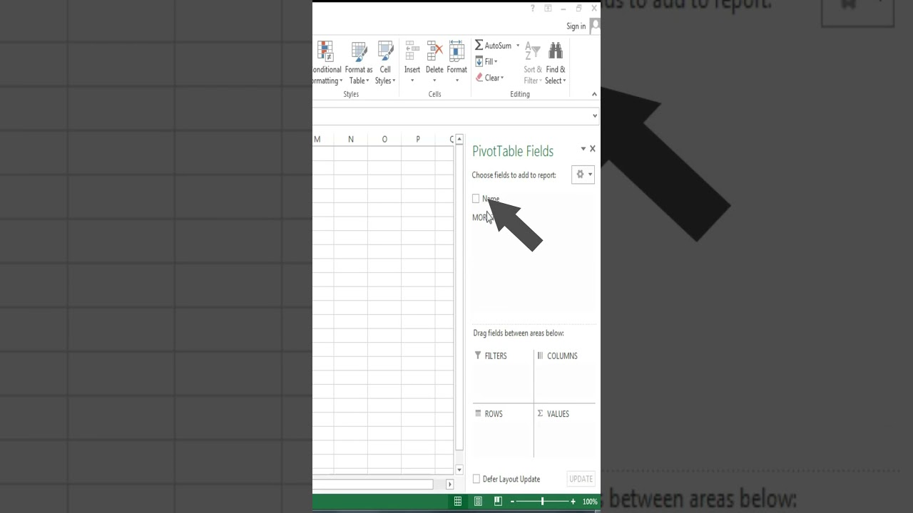Click the account avatar next to Sign in
Viewport: 913px width, 513px height.
[595, 26]
